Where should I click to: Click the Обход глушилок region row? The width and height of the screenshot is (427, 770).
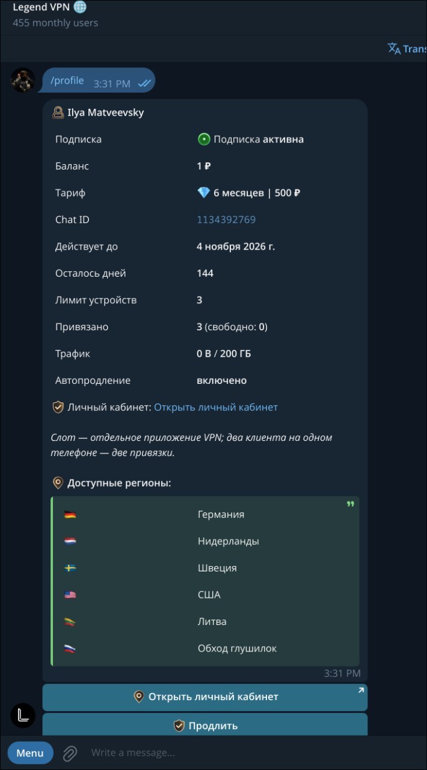tap(205, 648)
